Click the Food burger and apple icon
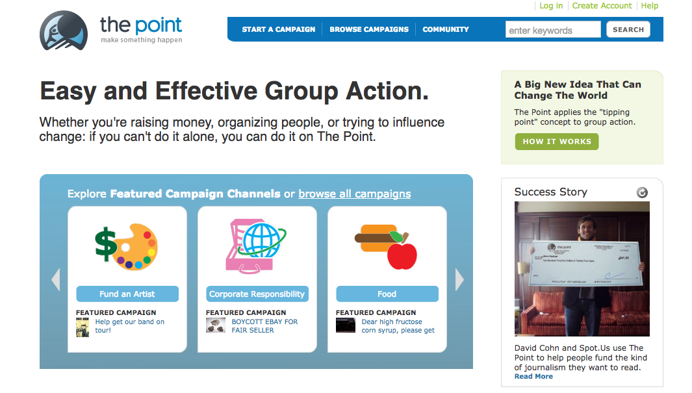692x393 pixels. [387, 246]
